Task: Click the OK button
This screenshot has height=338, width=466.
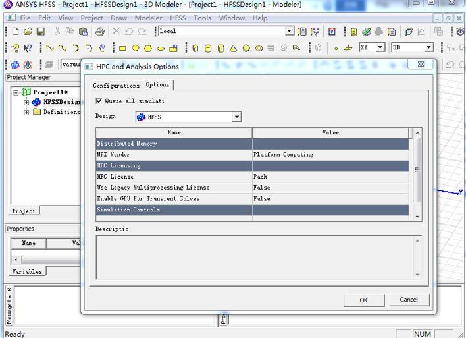Action: pos(363,300)
